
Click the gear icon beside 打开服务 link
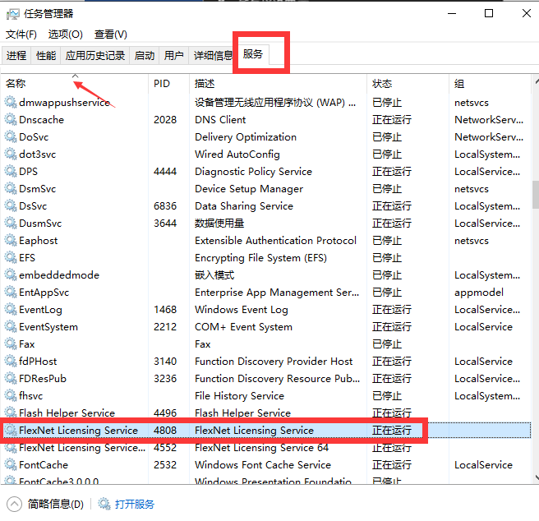point(104,504)
